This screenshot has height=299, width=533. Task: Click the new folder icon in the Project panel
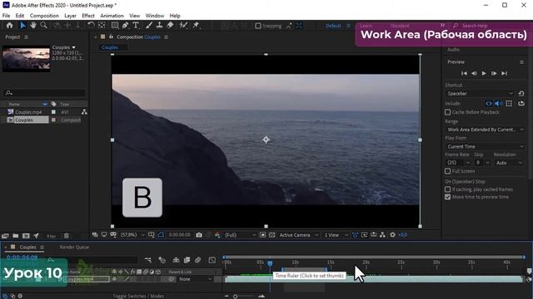point(16,236)
